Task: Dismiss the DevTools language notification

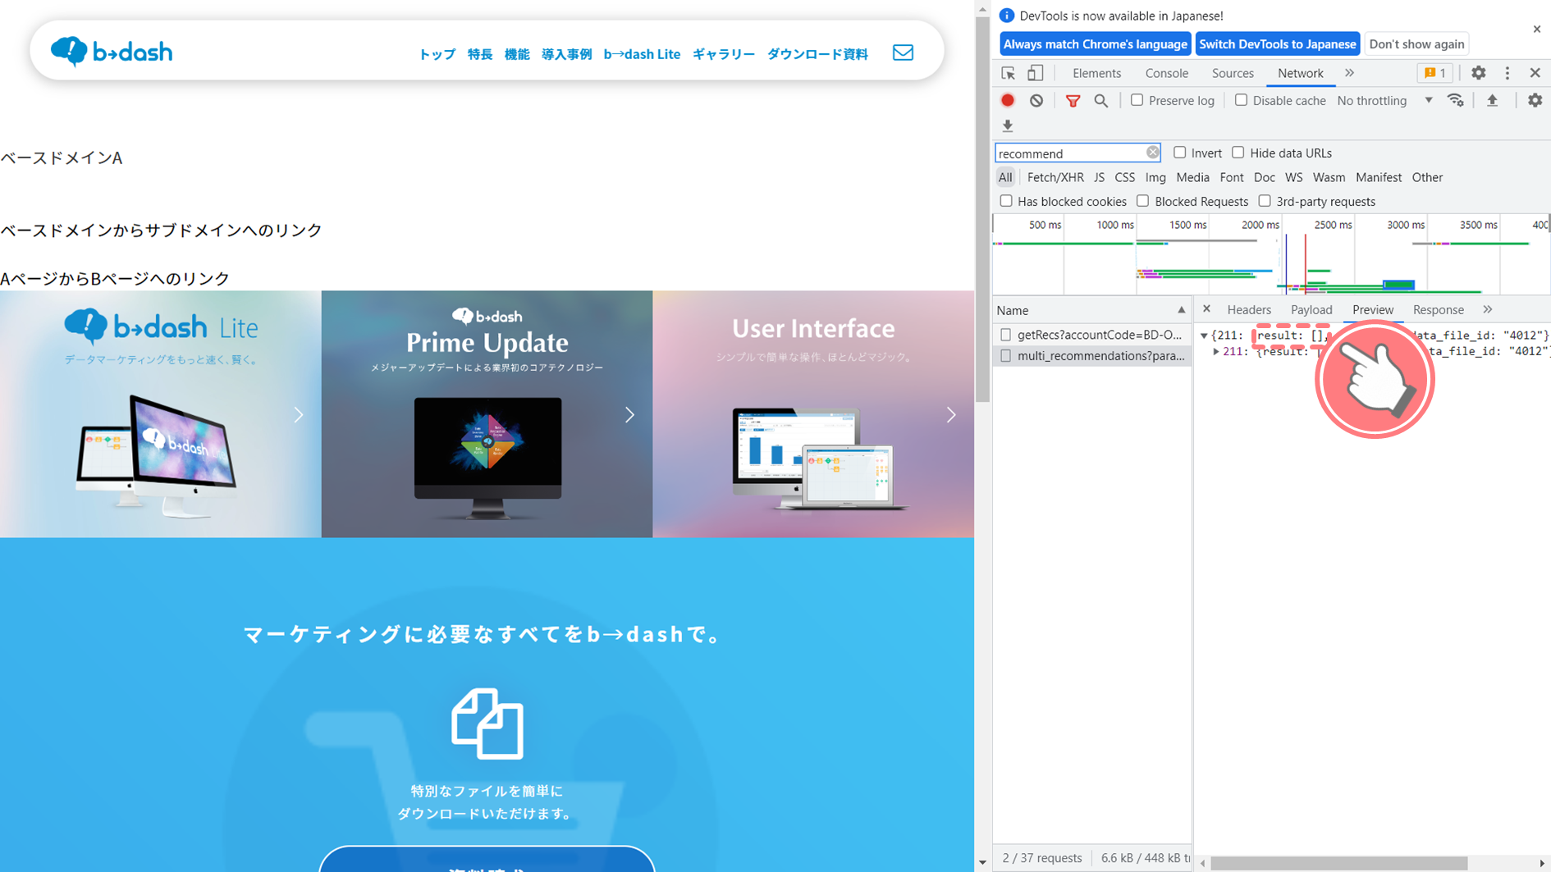Action: pyautogui.click(x=1537, y=29)
